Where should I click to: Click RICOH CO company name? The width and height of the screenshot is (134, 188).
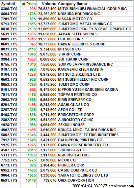(x=67, y=160)
